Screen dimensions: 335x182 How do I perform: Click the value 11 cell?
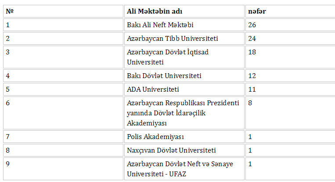(290, 89)
